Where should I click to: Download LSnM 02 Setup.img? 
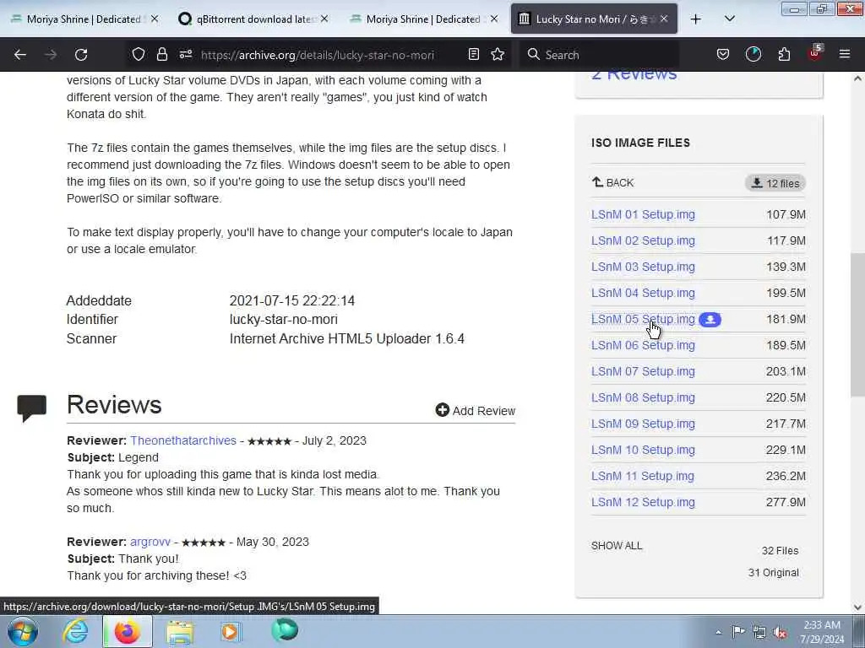(x=643, y=240)
